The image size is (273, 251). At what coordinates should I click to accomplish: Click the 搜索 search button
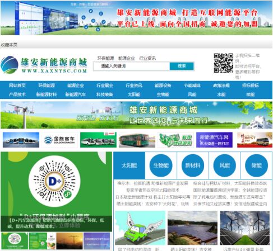pos(182,66)
